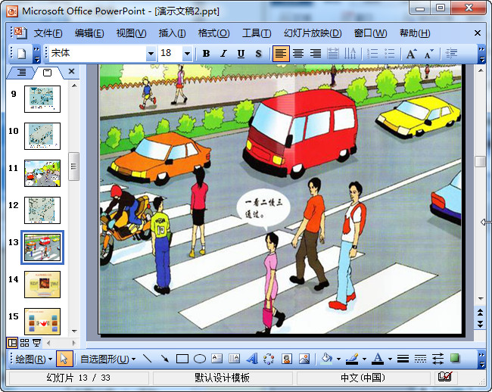Image resolution: width=492 pixels, height=392 pixels.
Task: Select slide 10 thumbnail
Action: coord(42,136)
